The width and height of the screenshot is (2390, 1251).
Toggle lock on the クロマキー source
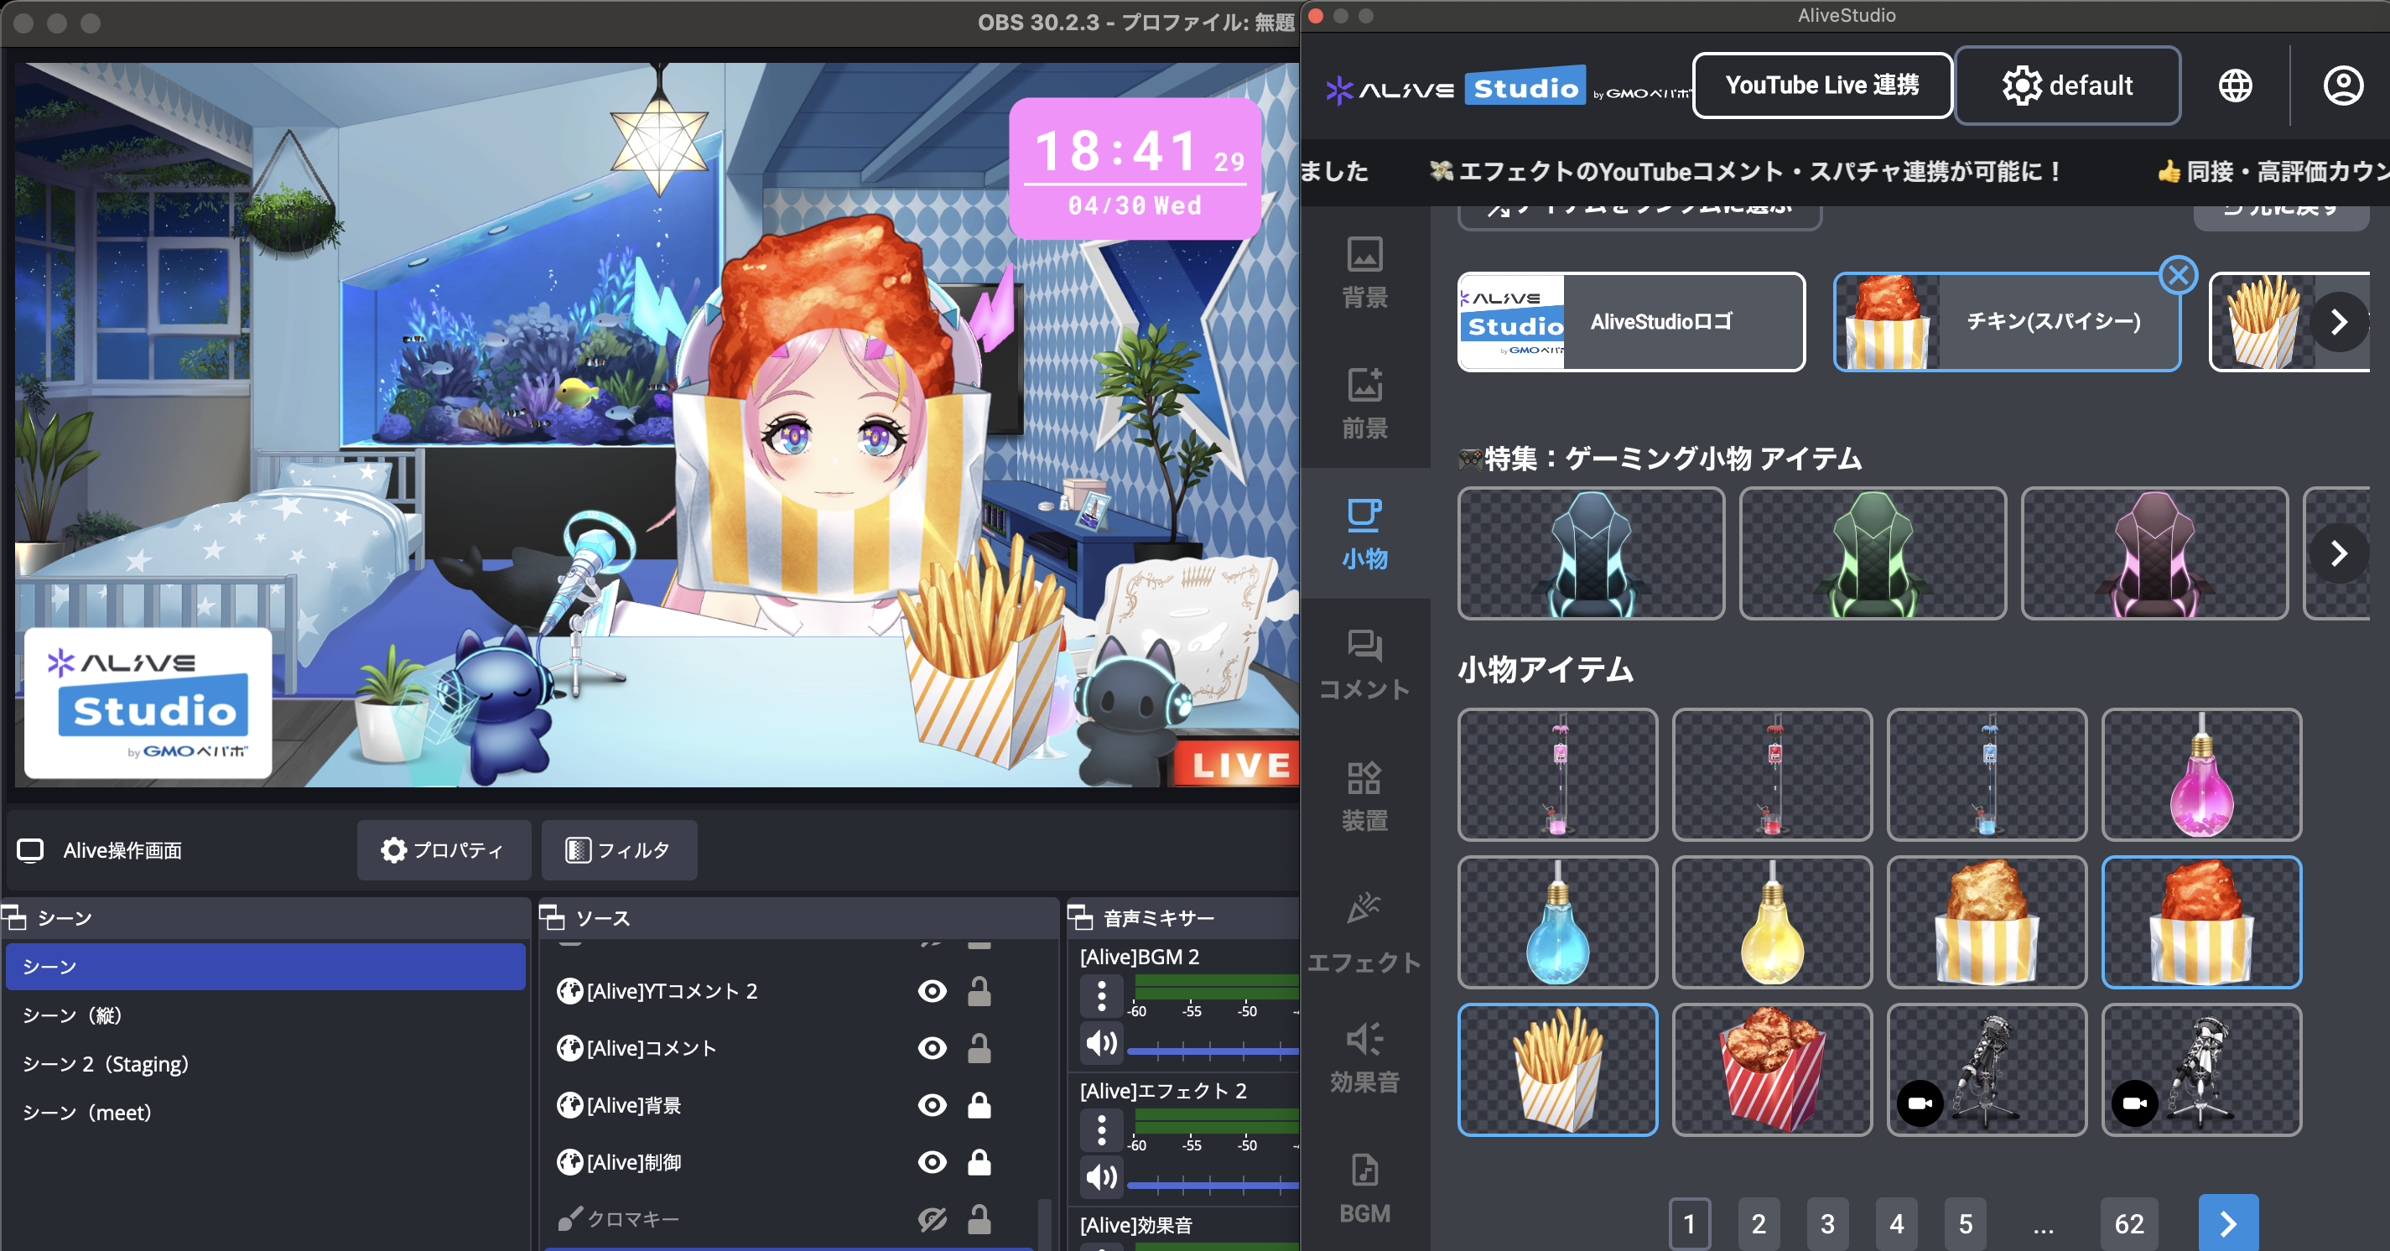[979, 1218]
